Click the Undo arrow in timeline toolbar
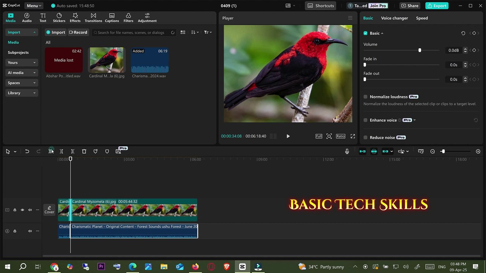 27,151
